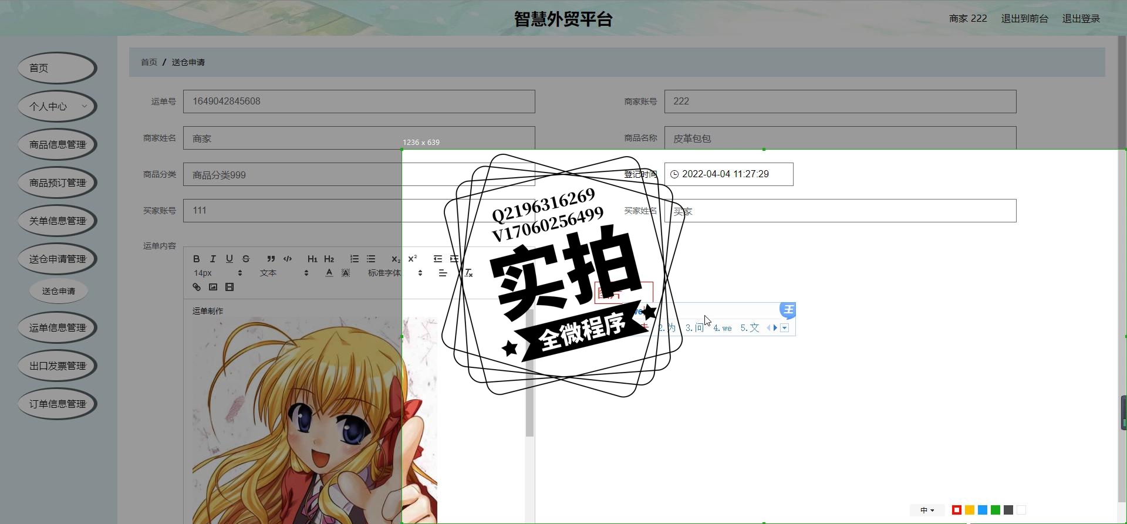Open 送仓申请管理 in the sidebar

(x=57, y=259)
